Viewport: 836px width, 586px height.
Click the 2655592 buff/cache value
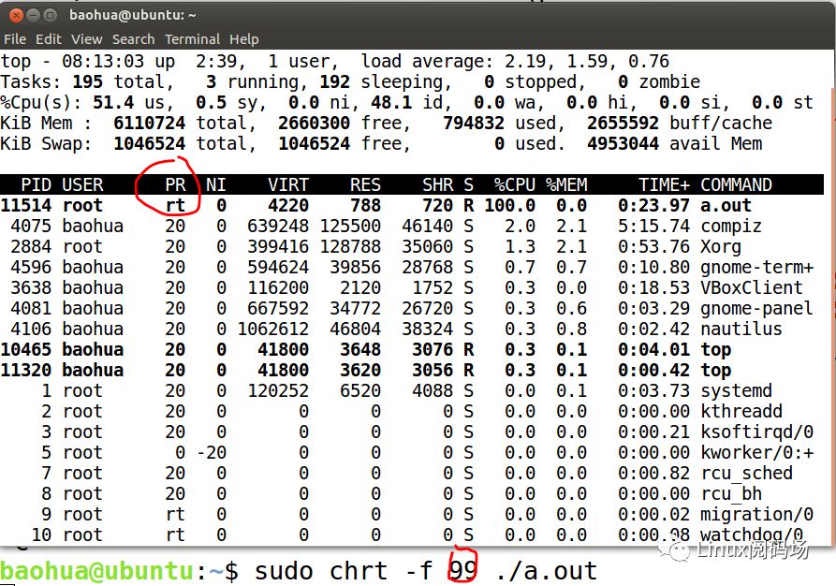623,124
